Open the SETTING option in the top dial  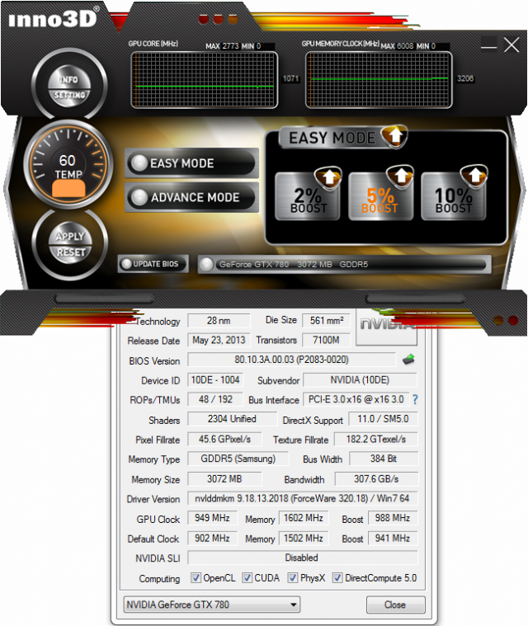tap(69, 96)
